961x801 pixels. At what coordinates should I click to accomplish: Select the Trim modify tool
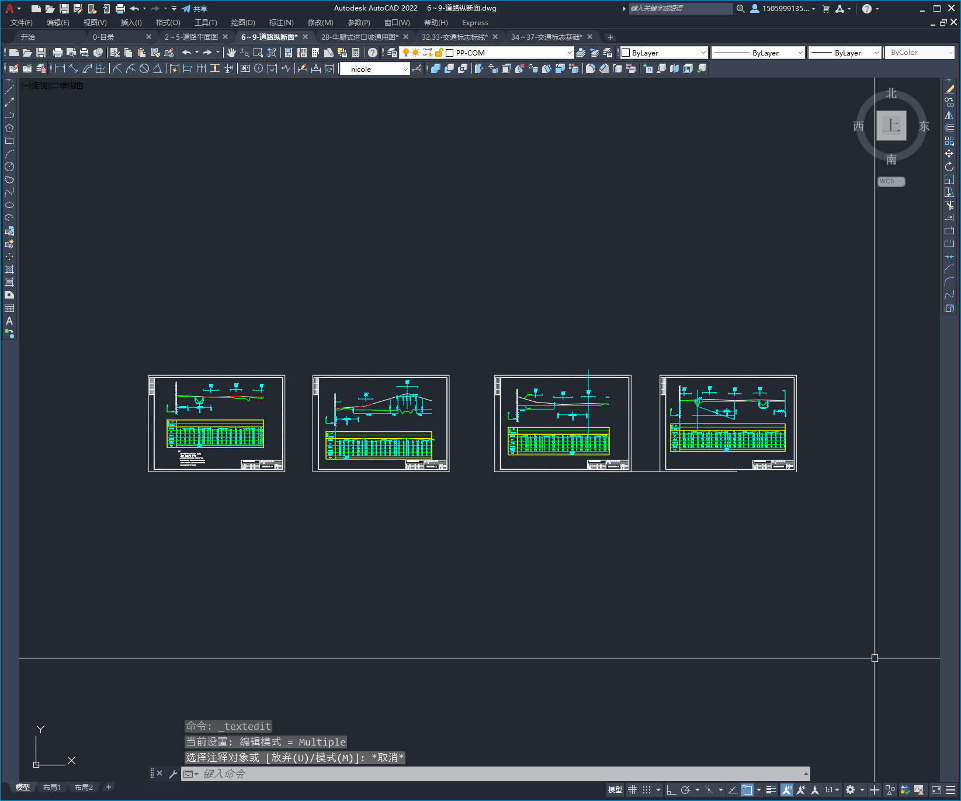point(949,205)
